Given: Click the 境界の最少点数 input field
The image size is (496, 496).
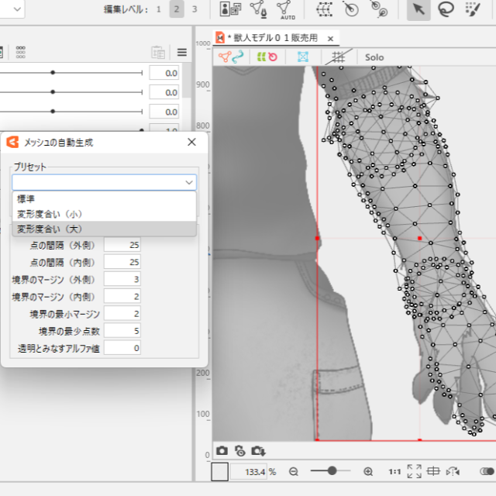Looking at the screenshot, I should point(122,331).
